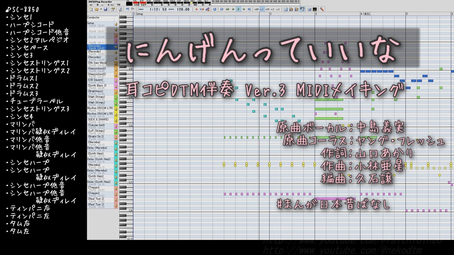454x255 pixels.
Task: Toggle speaker for the Tubular-bell track
Action: 116,126
